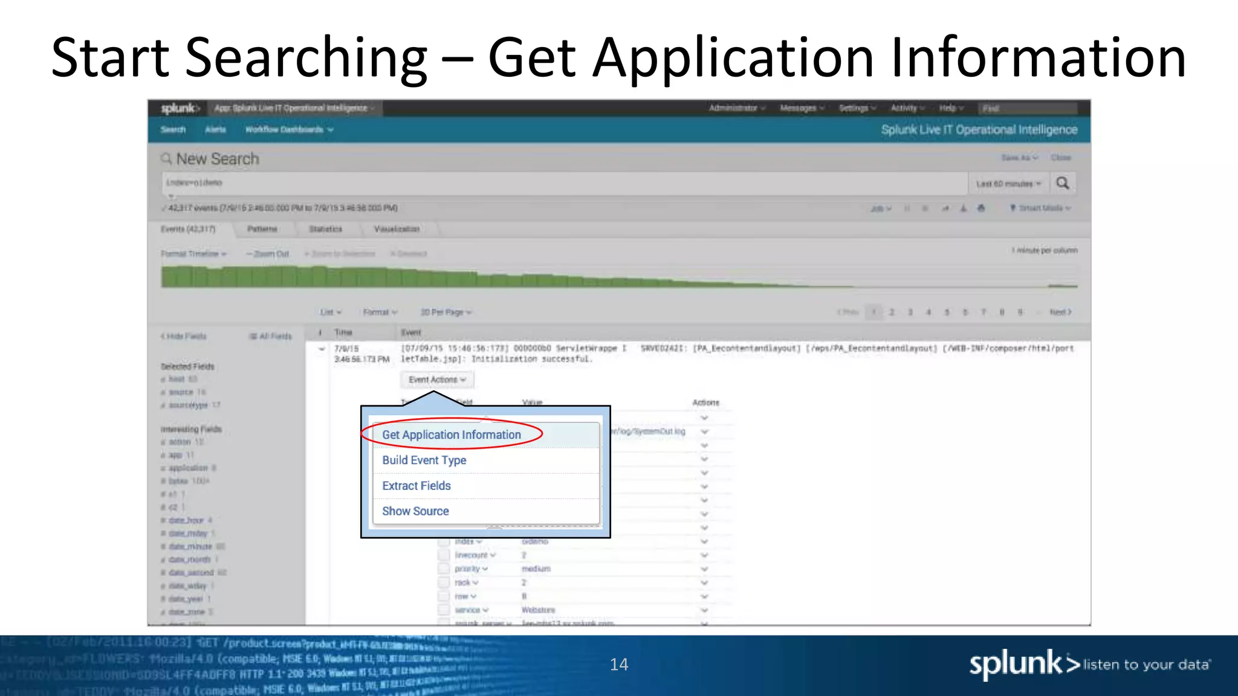Open actions arrow for SystemOut.log row
Image resolution: width=1238 pixels, height=696 pixels.
[x=704, y=432]
